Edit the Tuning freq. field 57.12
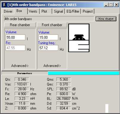The image size is (120, 114). 48,48
